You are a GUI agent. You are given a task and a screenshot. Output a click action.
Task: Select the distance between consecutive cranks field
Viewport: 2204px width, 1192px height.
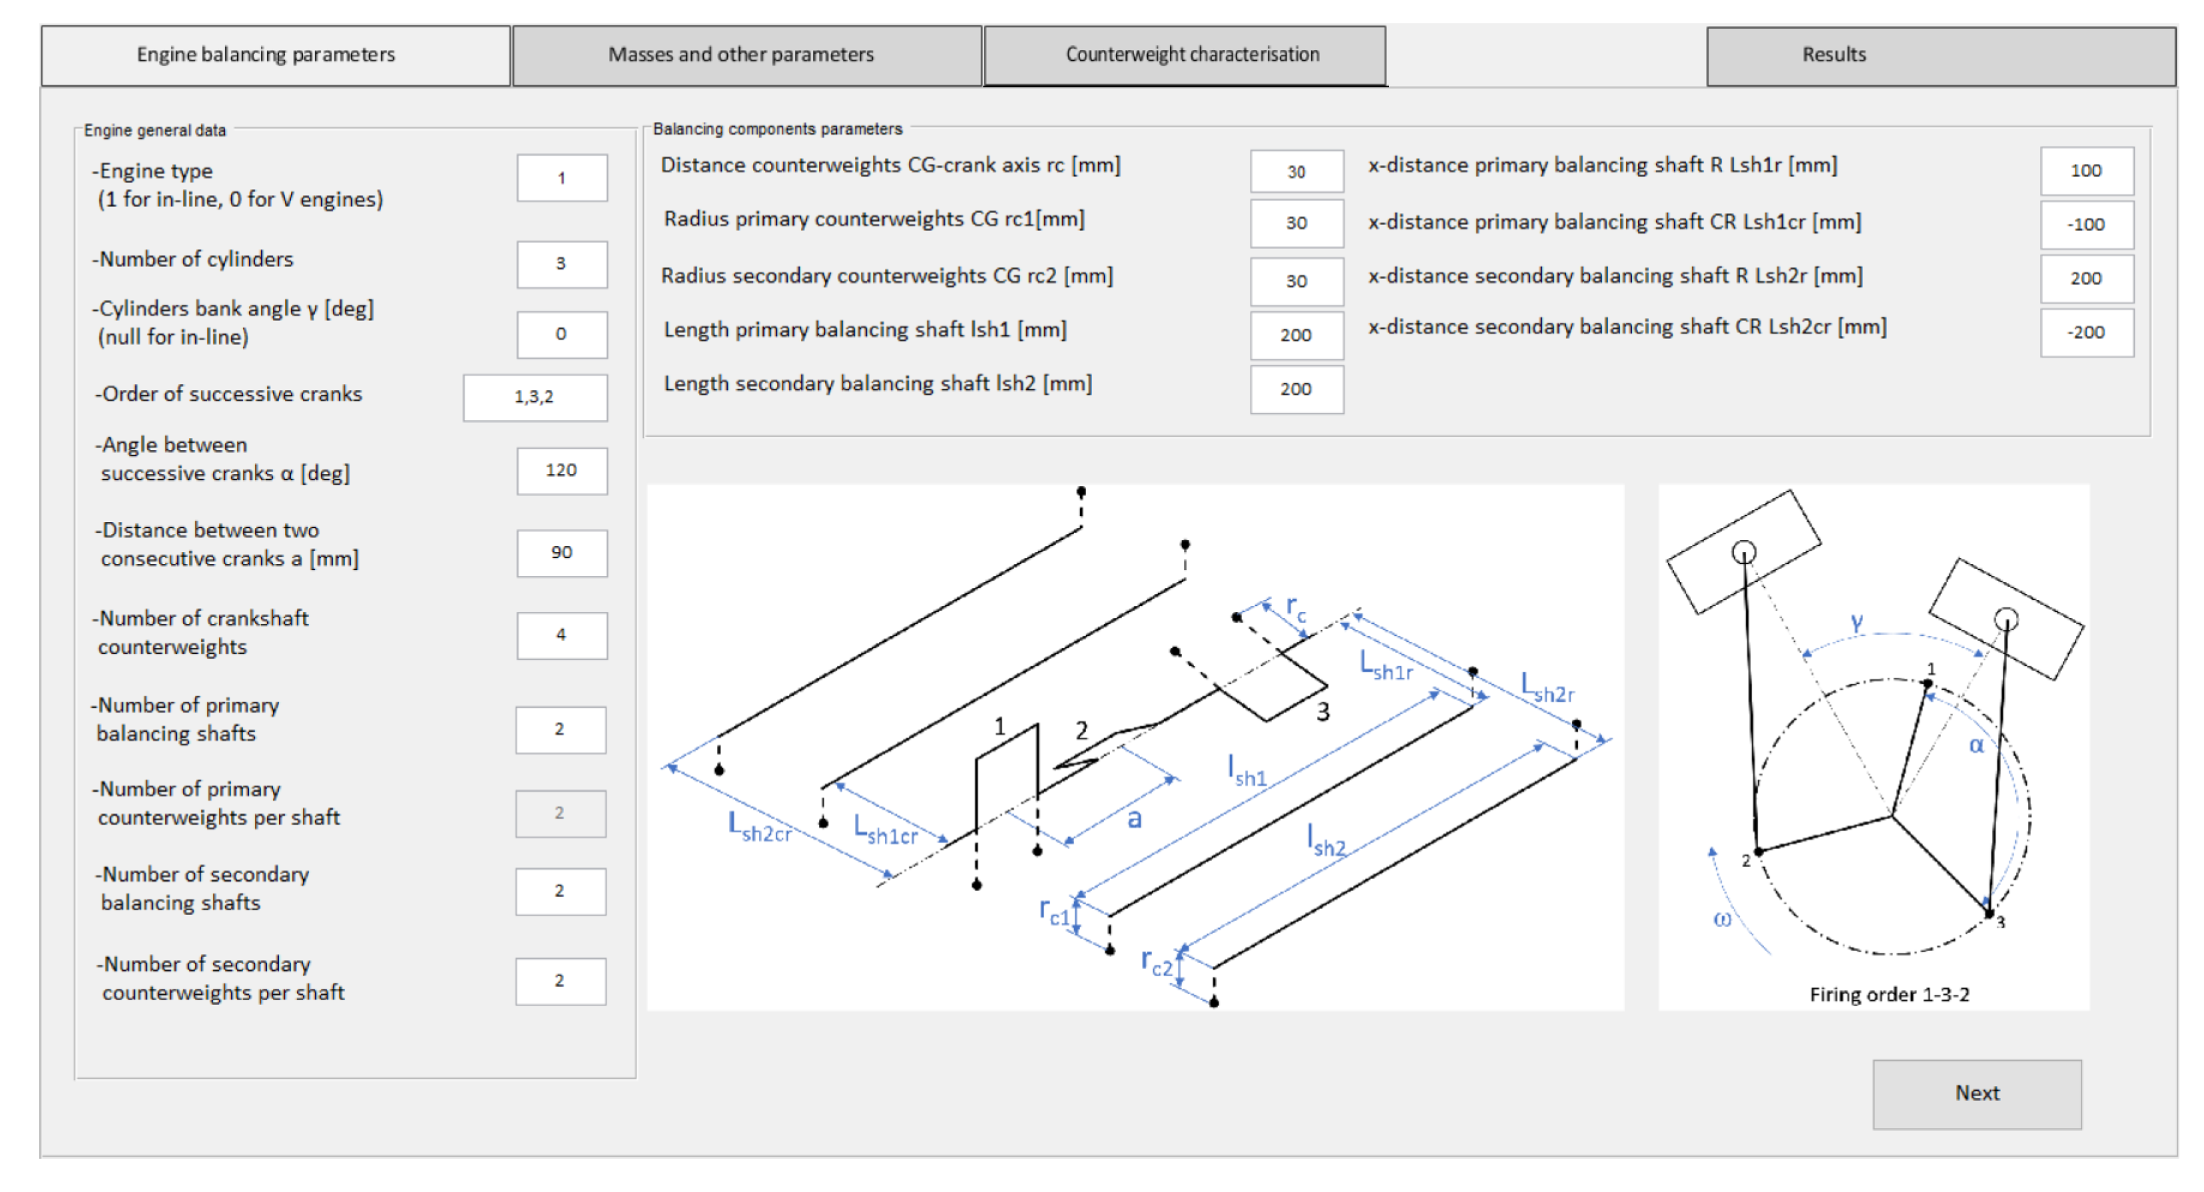point(562,553)
